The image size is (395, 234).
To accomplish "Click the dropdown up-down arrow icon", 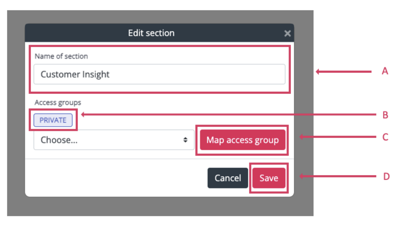I will point(185,140).
